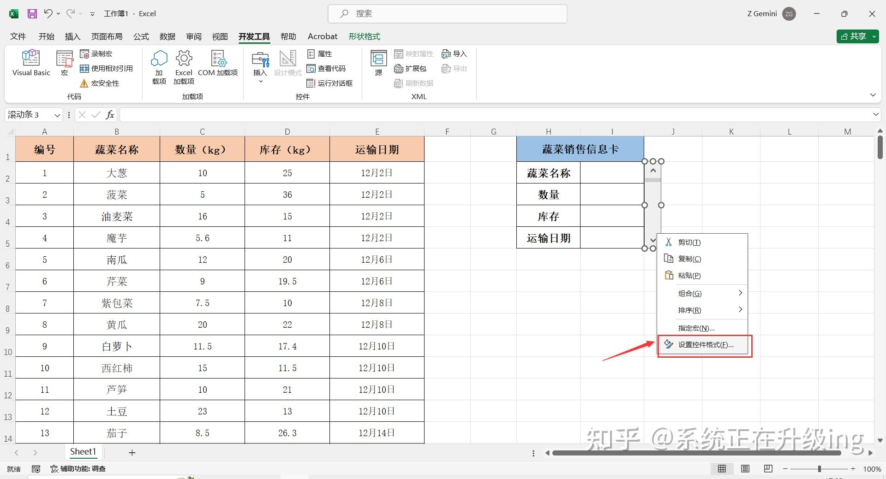Image resolution: width=886 pixels, height=479 pixels.
Task: Click zoom in plus button
Action: click(853, 469)
